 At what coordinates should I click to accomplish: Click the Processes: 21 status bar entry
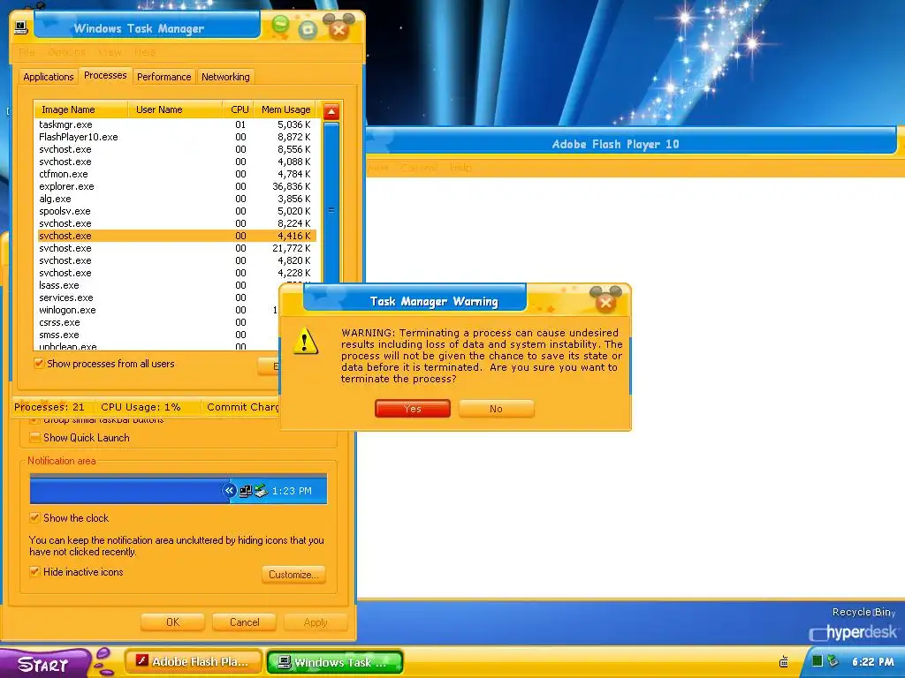[49, 407]
